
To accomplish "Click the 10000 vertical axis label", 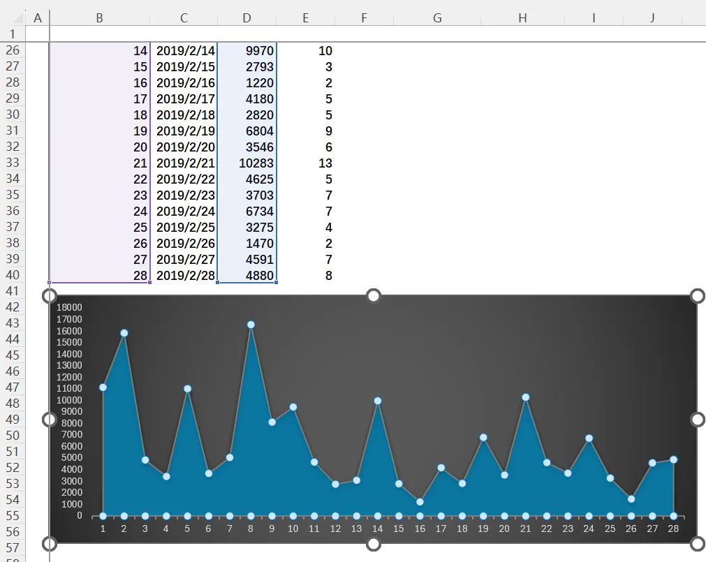I will point(69,400).
